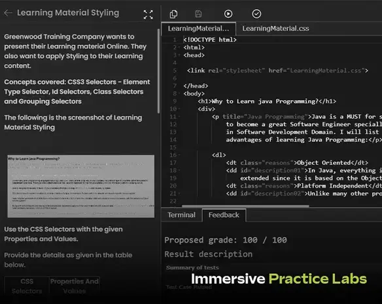Click the h1 heading code on line 9
The height and width of the screenshot is (304, 382).
coord(267,101)
